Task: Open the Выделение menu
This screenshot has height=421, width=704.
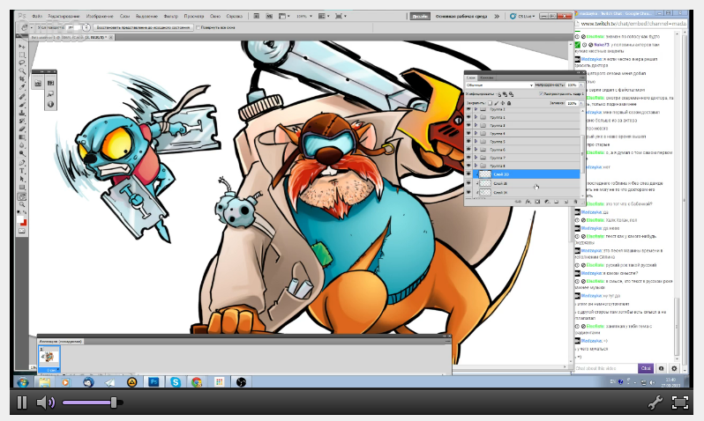Action: [x=146, y=16]
